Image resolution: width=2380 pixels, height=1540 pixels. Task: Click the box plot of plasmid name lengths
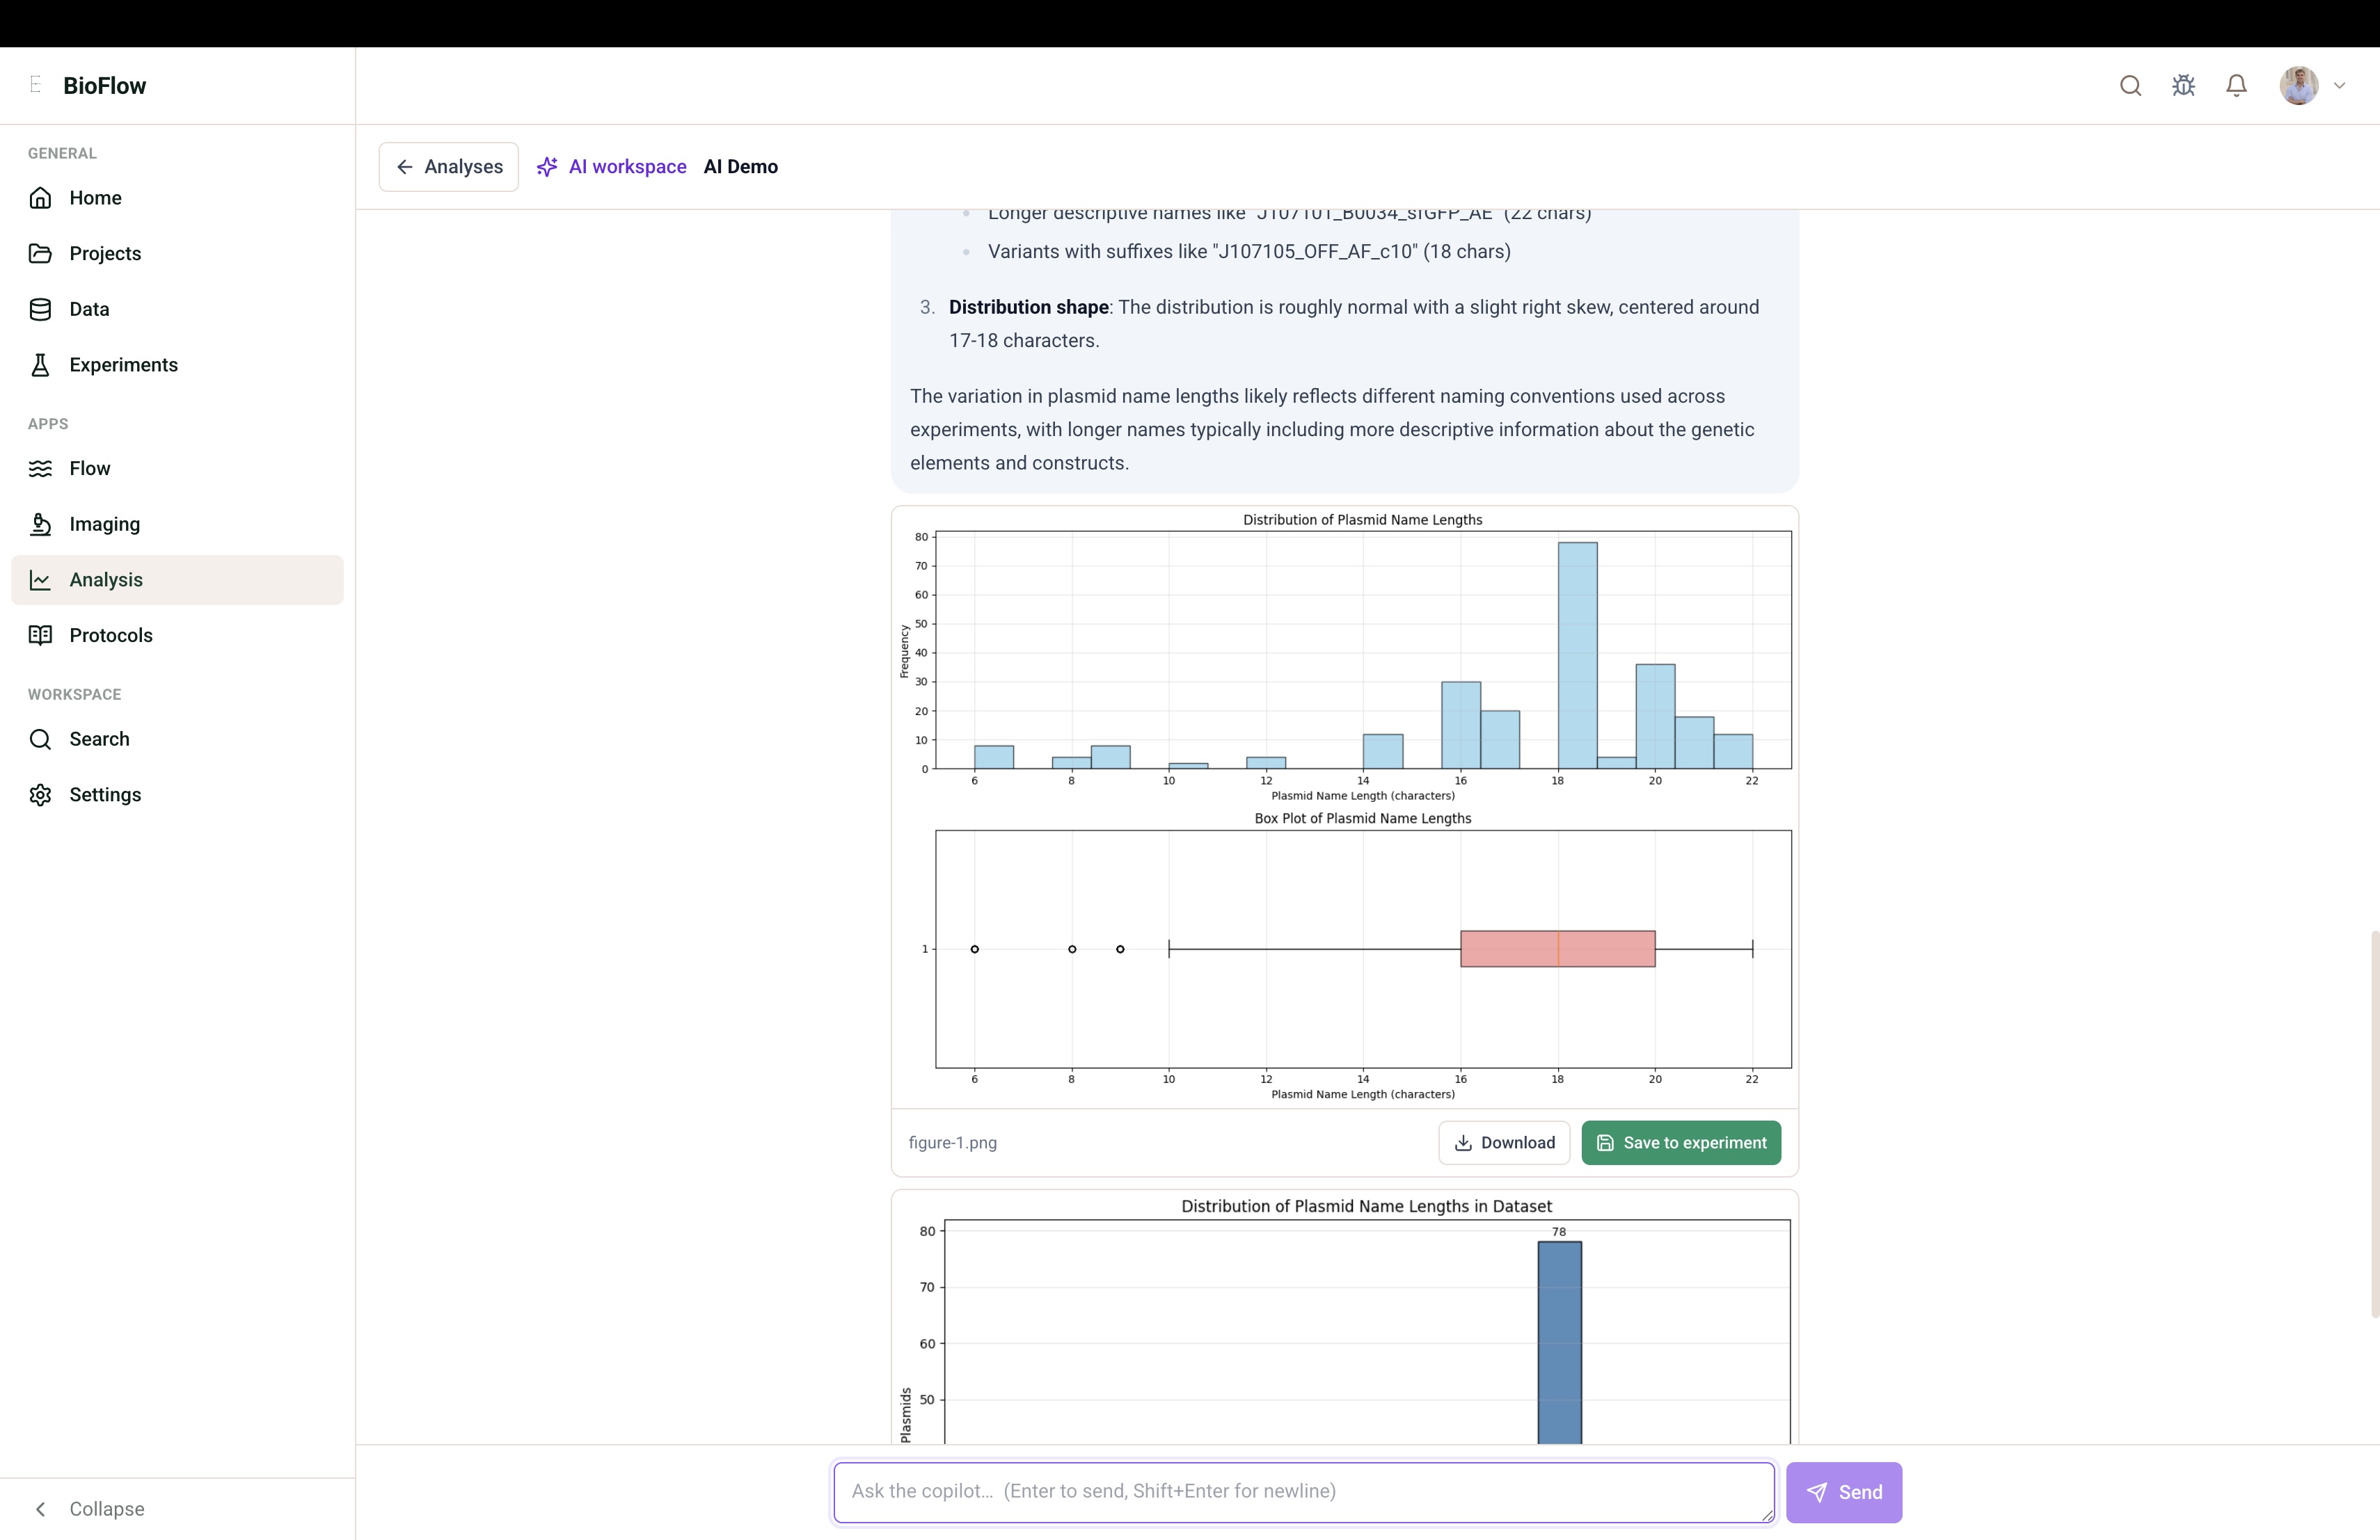pos(1345,956)
